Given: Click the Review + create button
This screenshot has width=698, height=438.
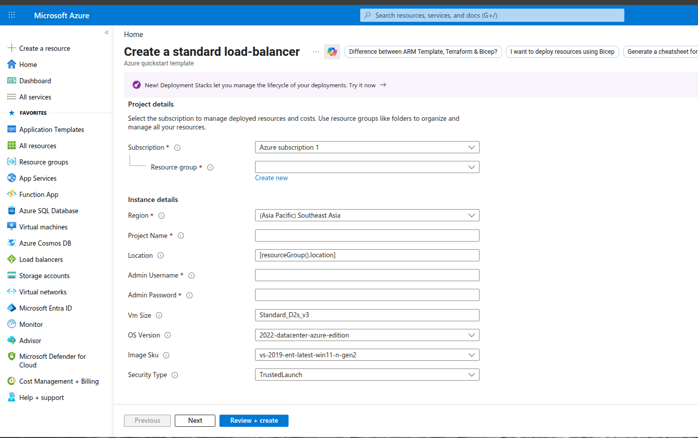Looking at the screenshot, I should [254, 420].
